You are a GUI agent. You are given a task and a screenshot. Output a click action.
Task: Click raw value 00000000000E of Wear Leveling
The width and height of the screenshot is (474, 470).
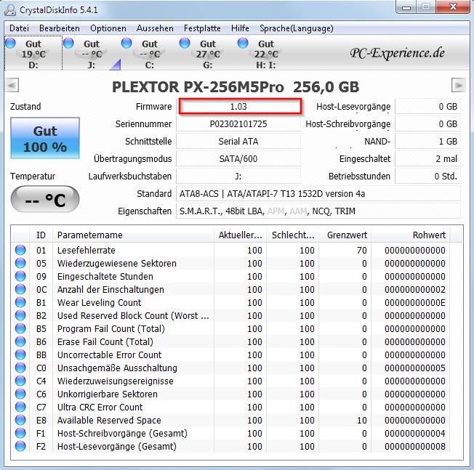coord(414,302)
